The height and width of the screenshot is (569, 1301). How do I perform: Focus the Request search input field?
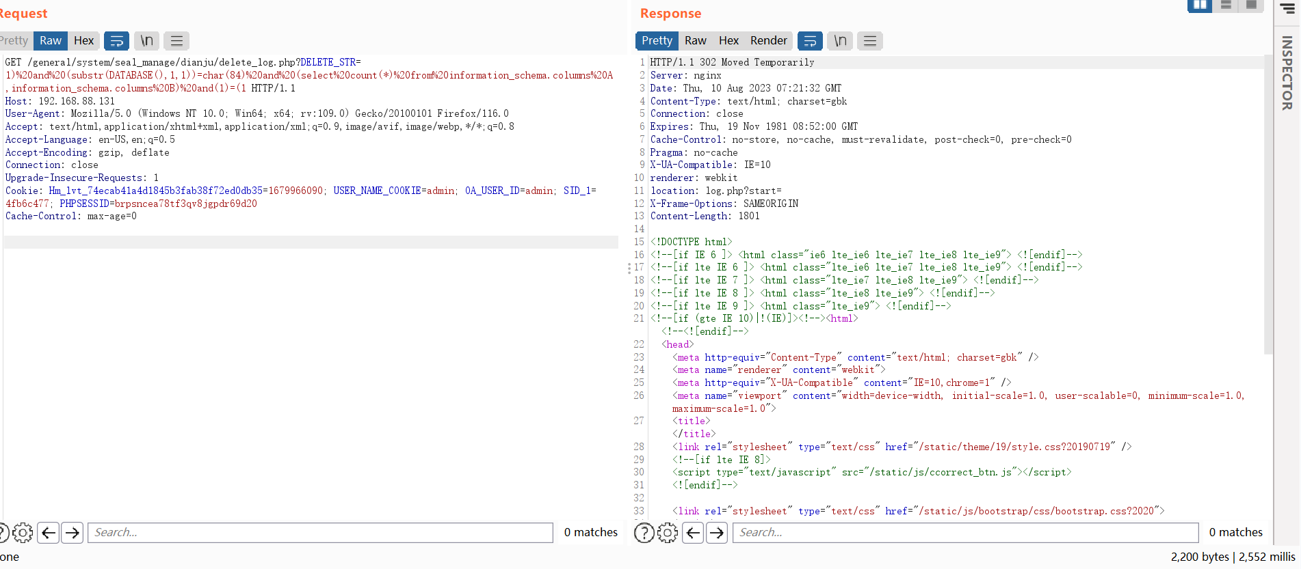[320, 533]
